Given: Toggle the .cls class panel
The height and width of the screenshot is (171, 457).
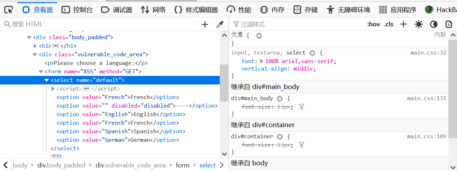Looking at the screenshot, I should tap(389, 24).
